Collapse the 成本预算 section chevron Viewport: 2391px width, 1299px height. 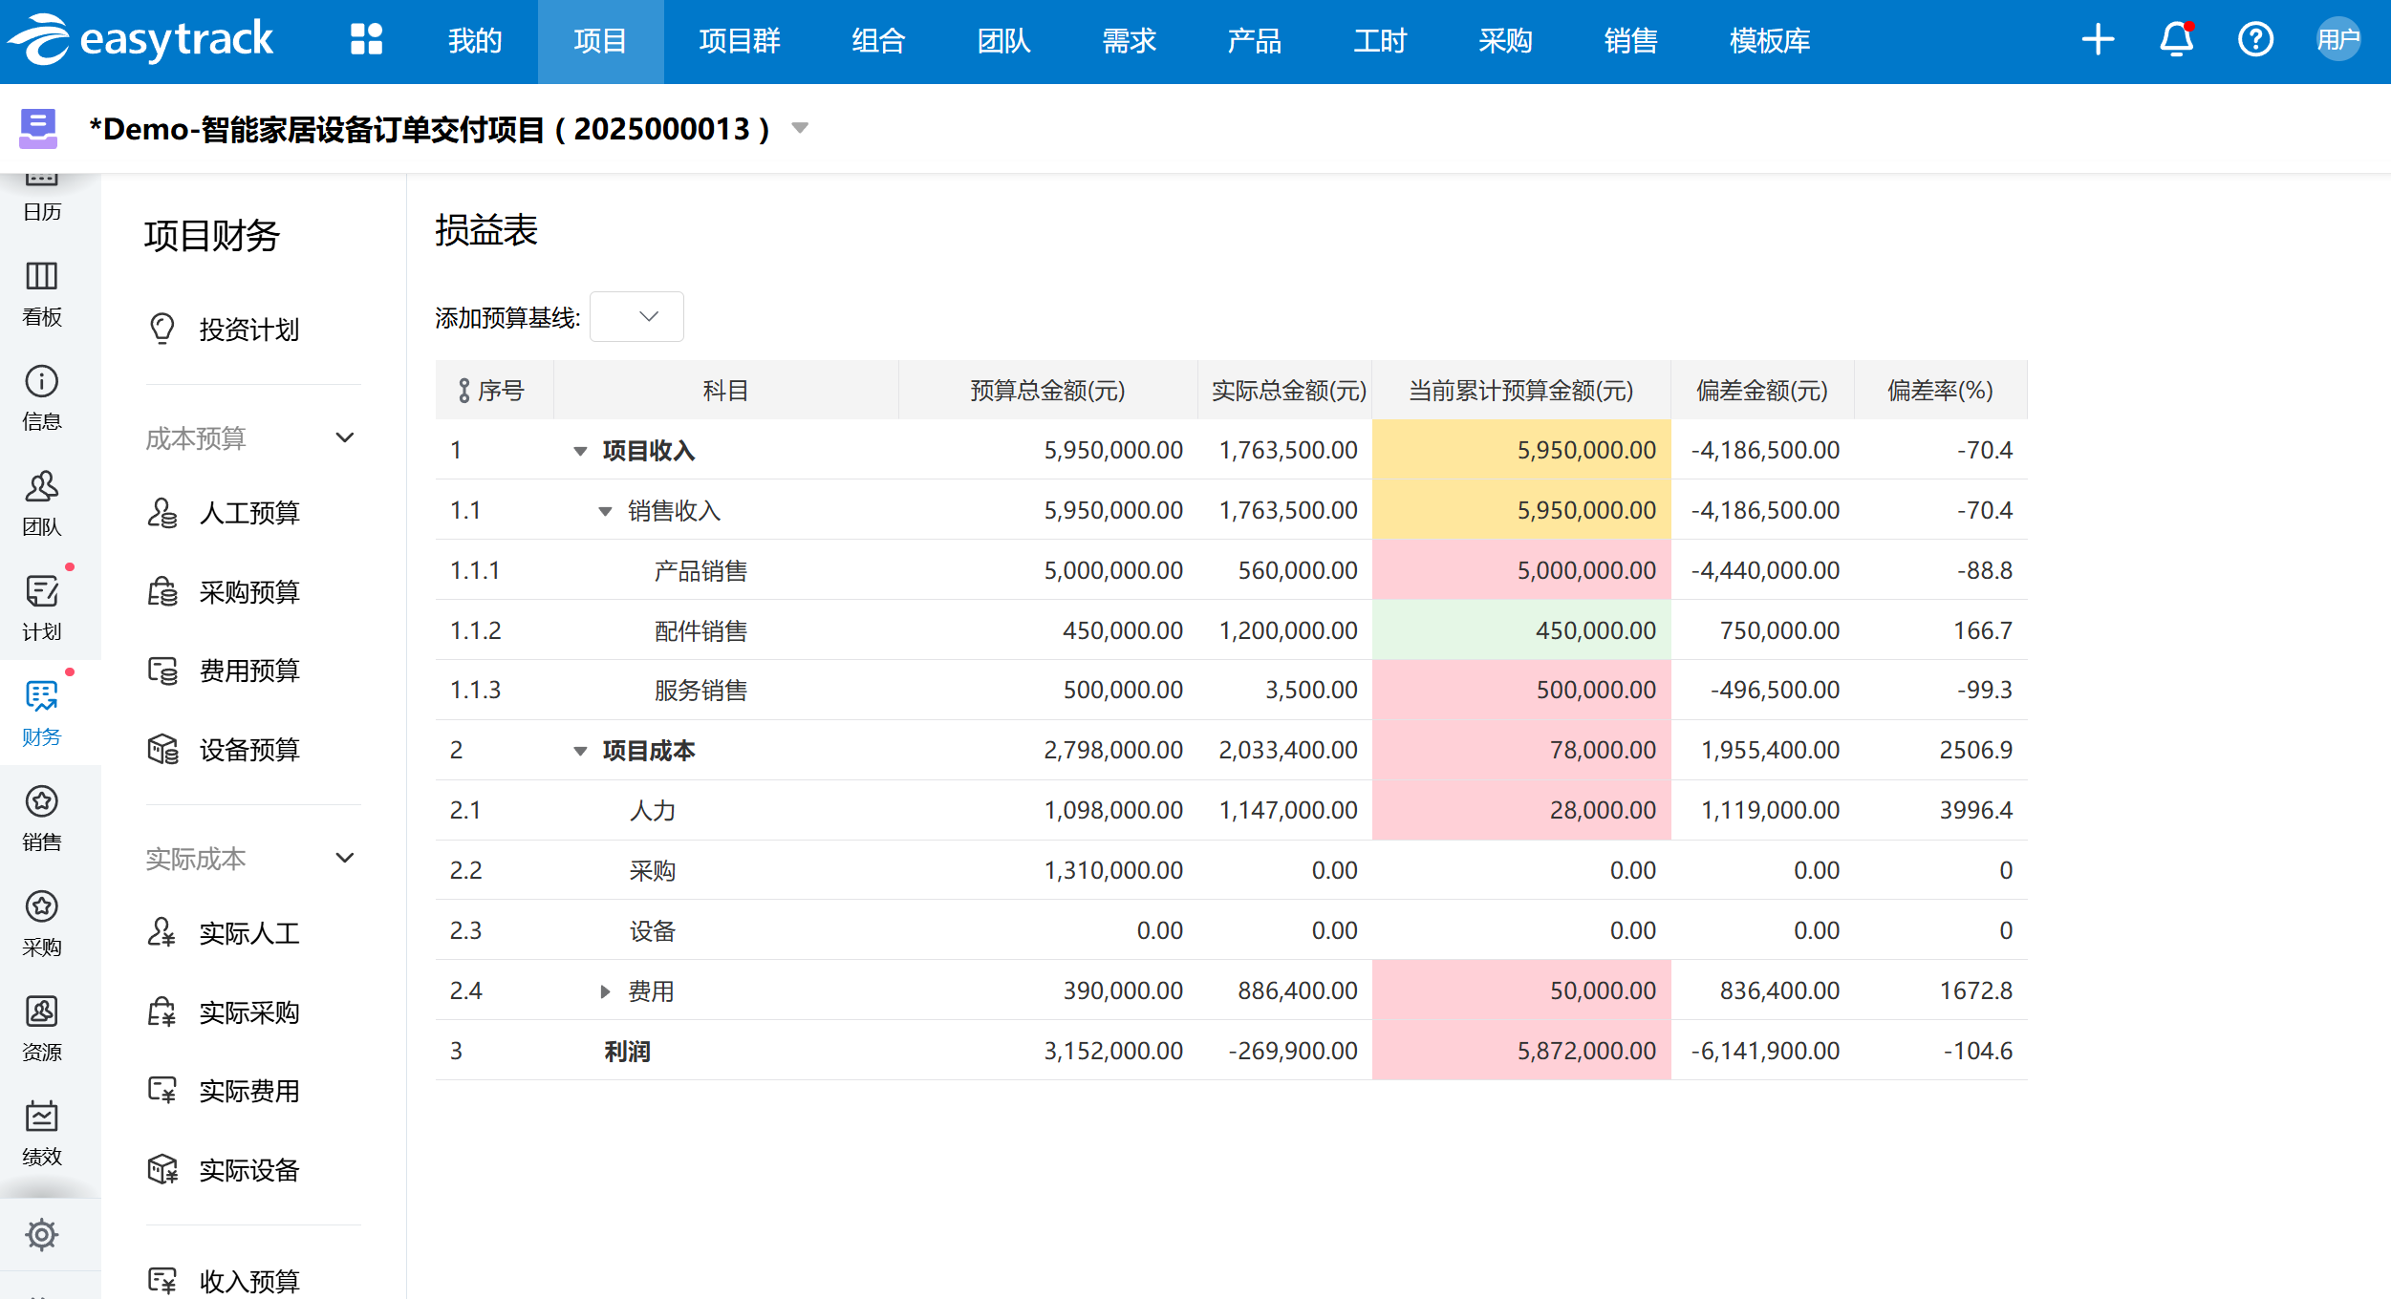click(345, 438)
